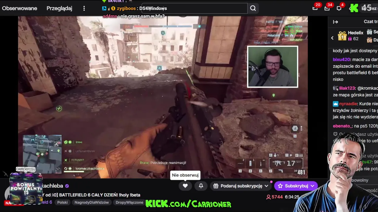
Task: Click the purple gift icon next to 62
Action: click(x=350, y=39)
